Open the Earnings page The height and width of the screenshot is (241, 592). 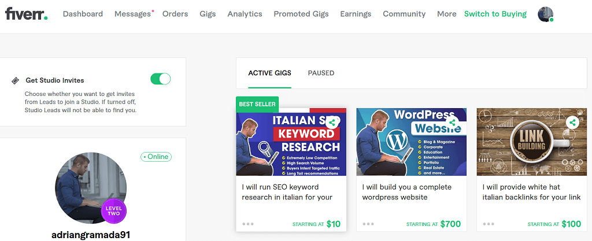(356, 14)
